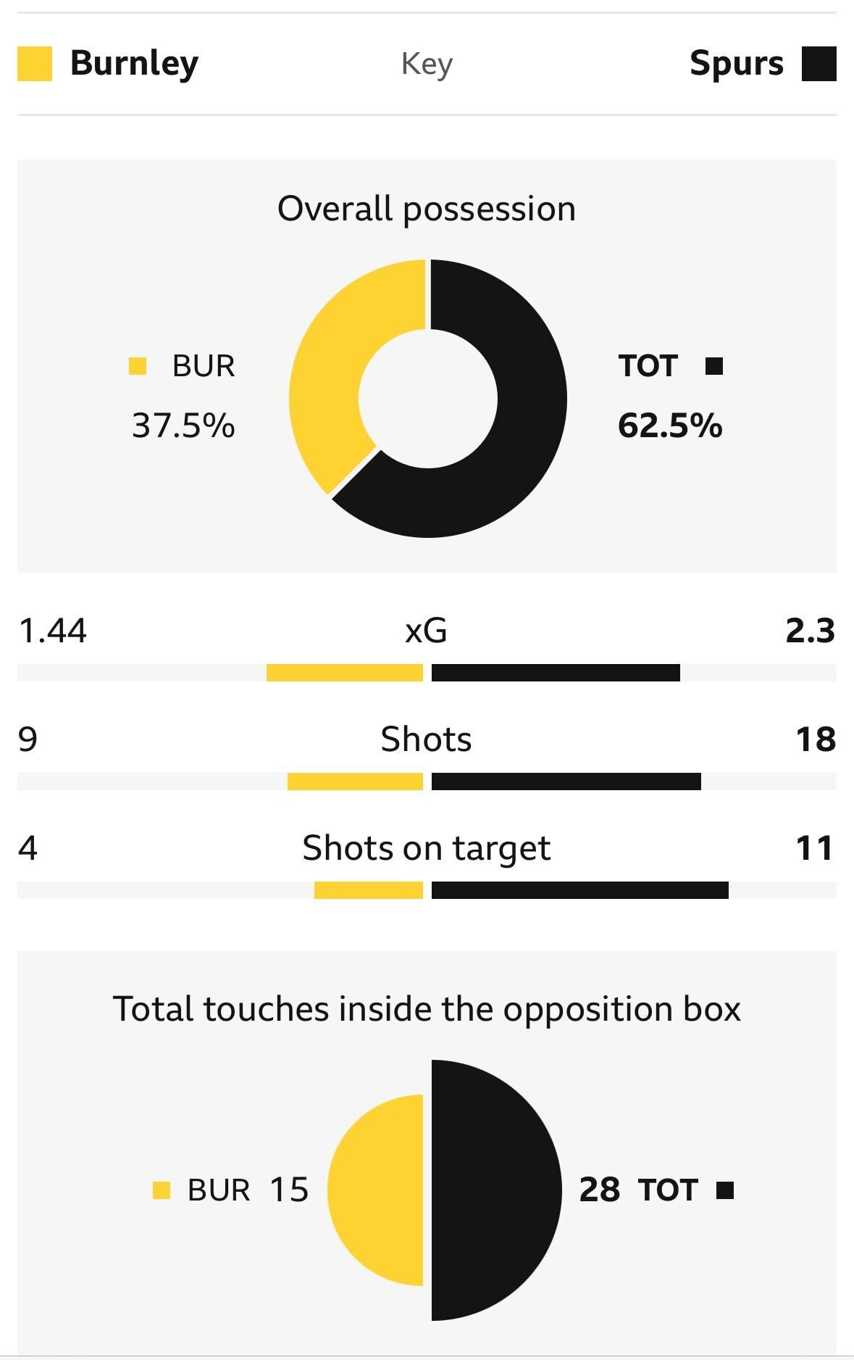This screenshot has width=854, height=1360.
Task: Click the black Spurs xG bar
Action: pyautogui.click(x=556, y=673)
